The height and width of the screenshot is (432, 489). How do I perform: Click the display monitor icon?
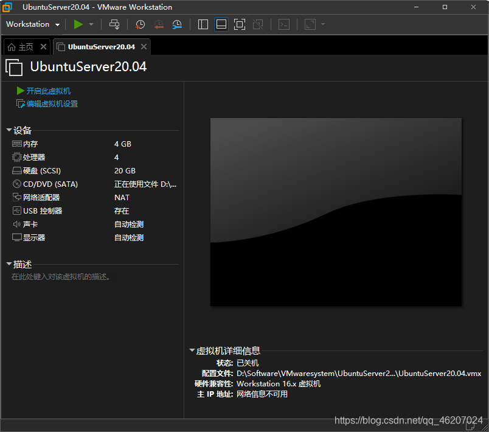click(17, 238)
